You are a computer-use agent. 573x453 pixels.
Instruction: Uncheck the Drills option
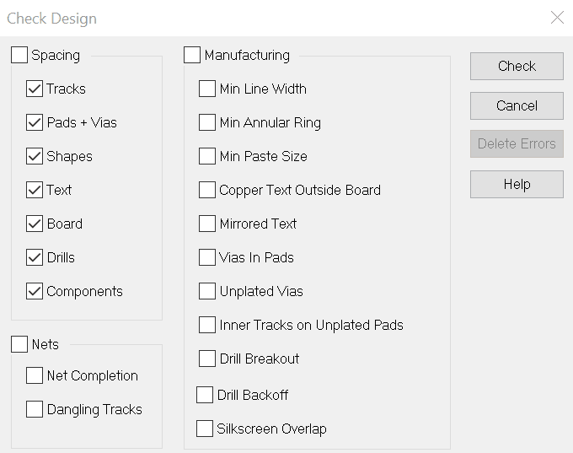tap(35, 257)
